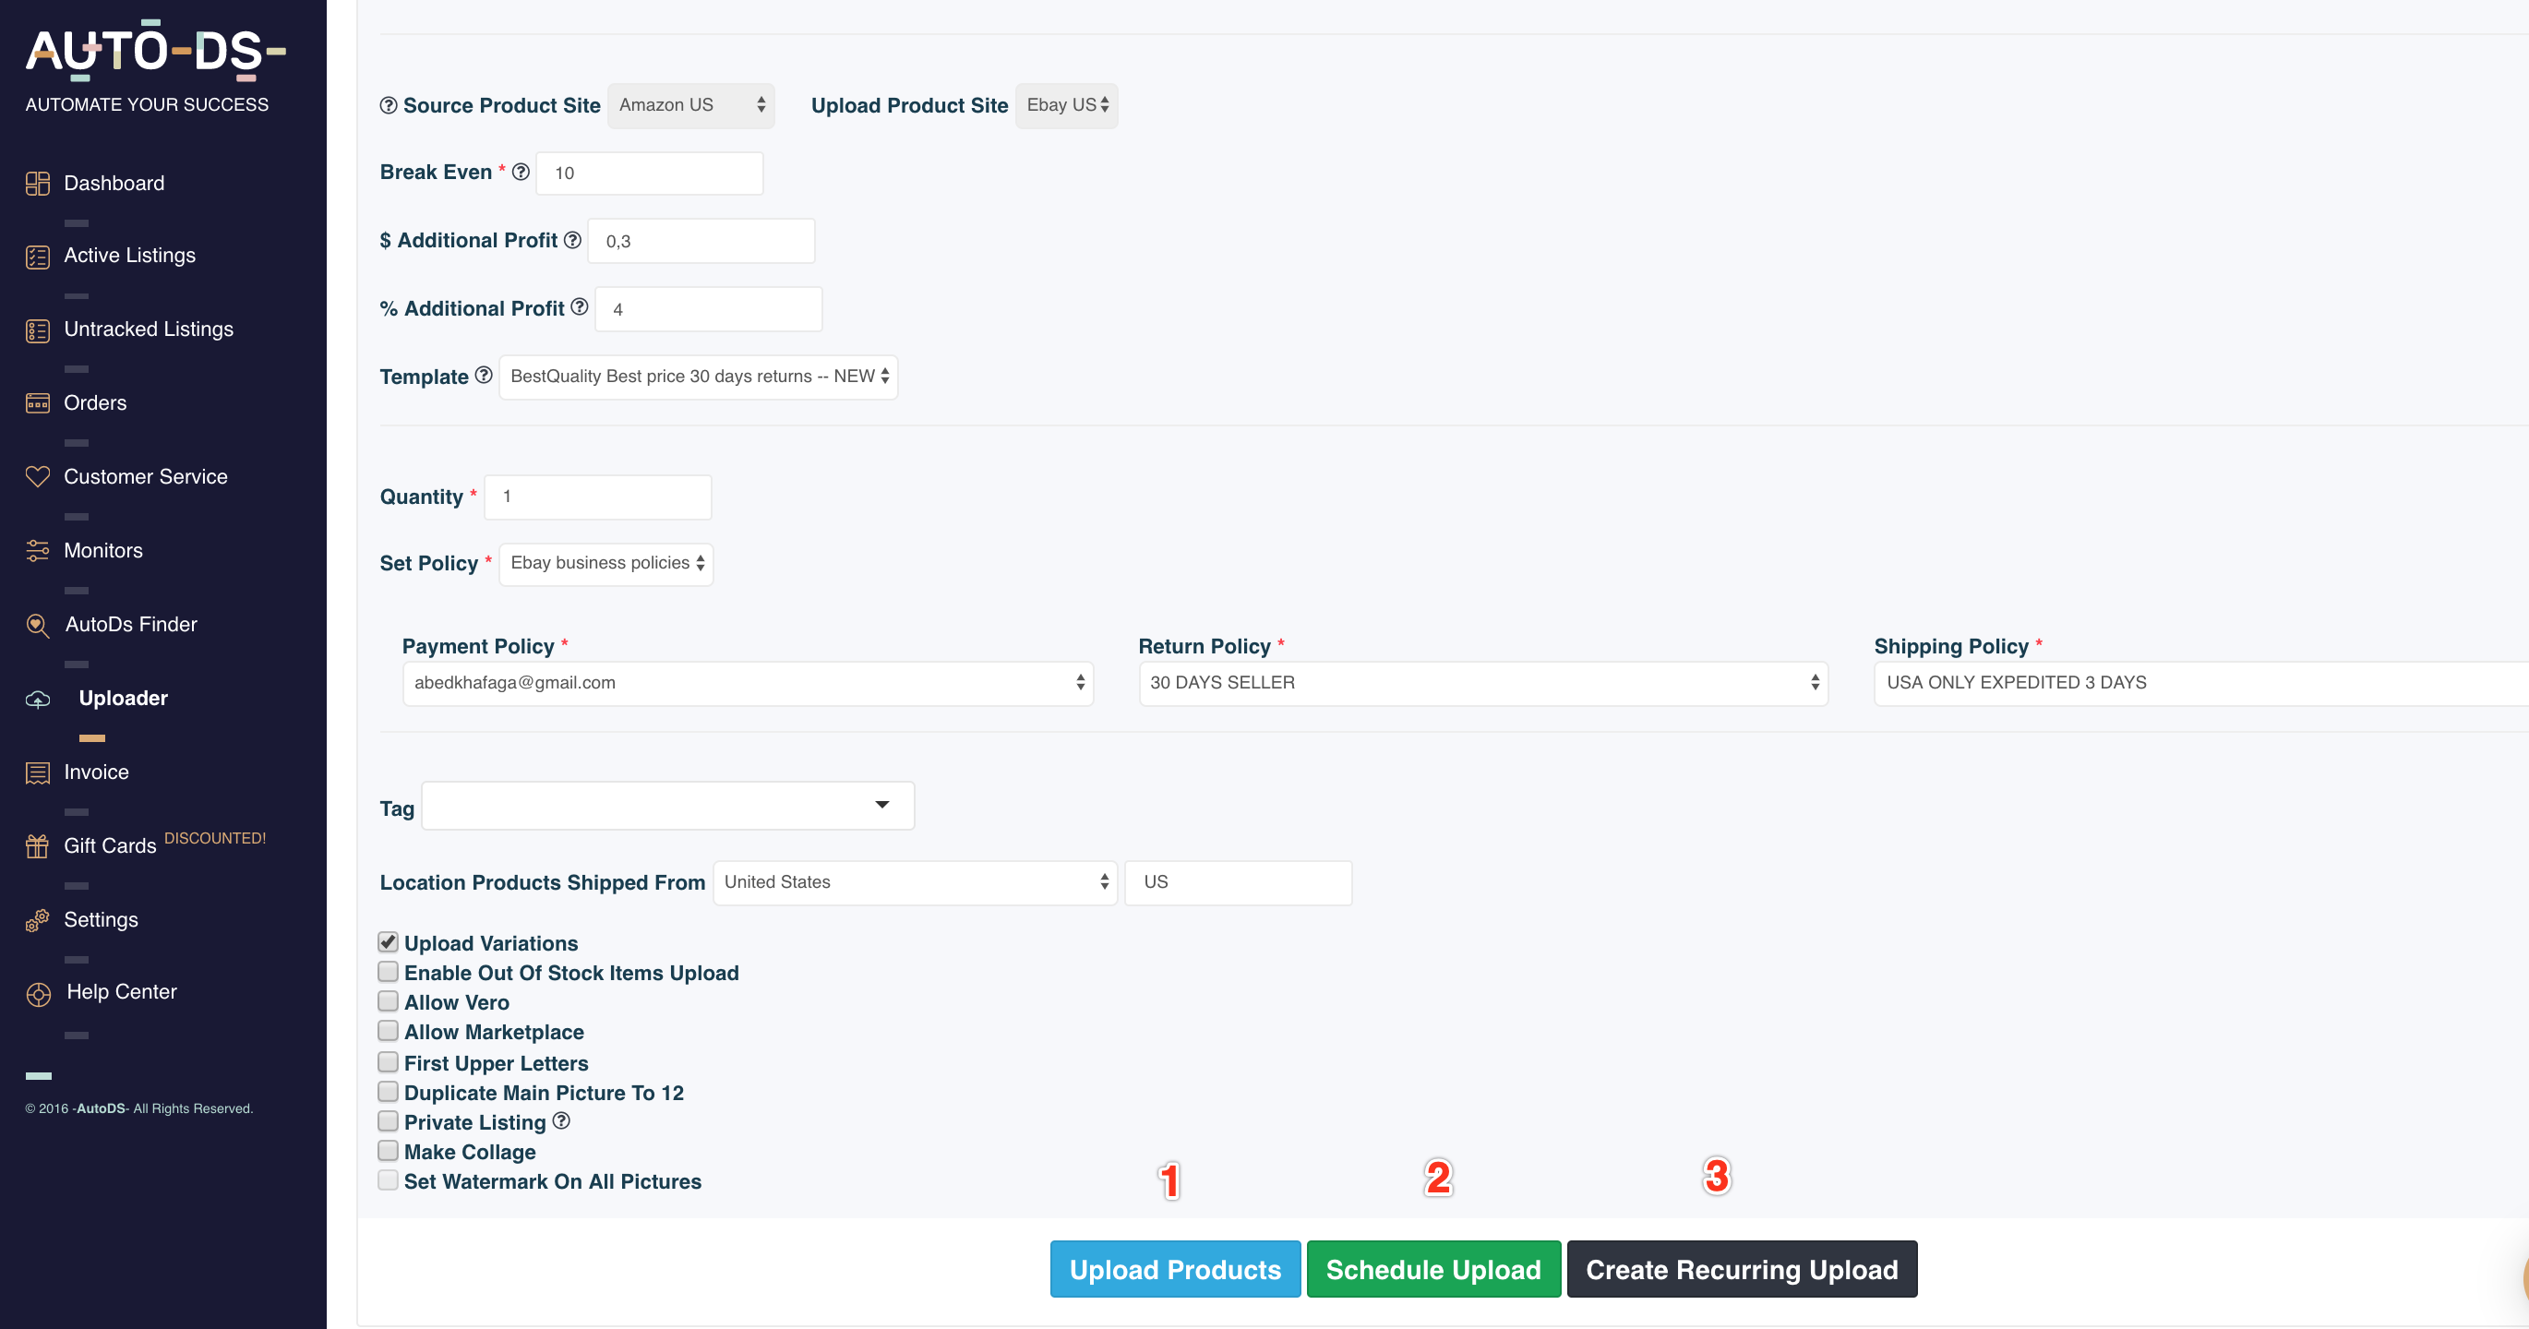This screenshot has height=1329, width=2529.
Task: Click the % Additional Profit input field
Action: (708, 309)
